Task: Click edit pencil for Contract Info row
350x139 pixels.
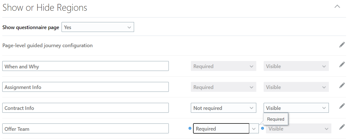Action: 342,106
